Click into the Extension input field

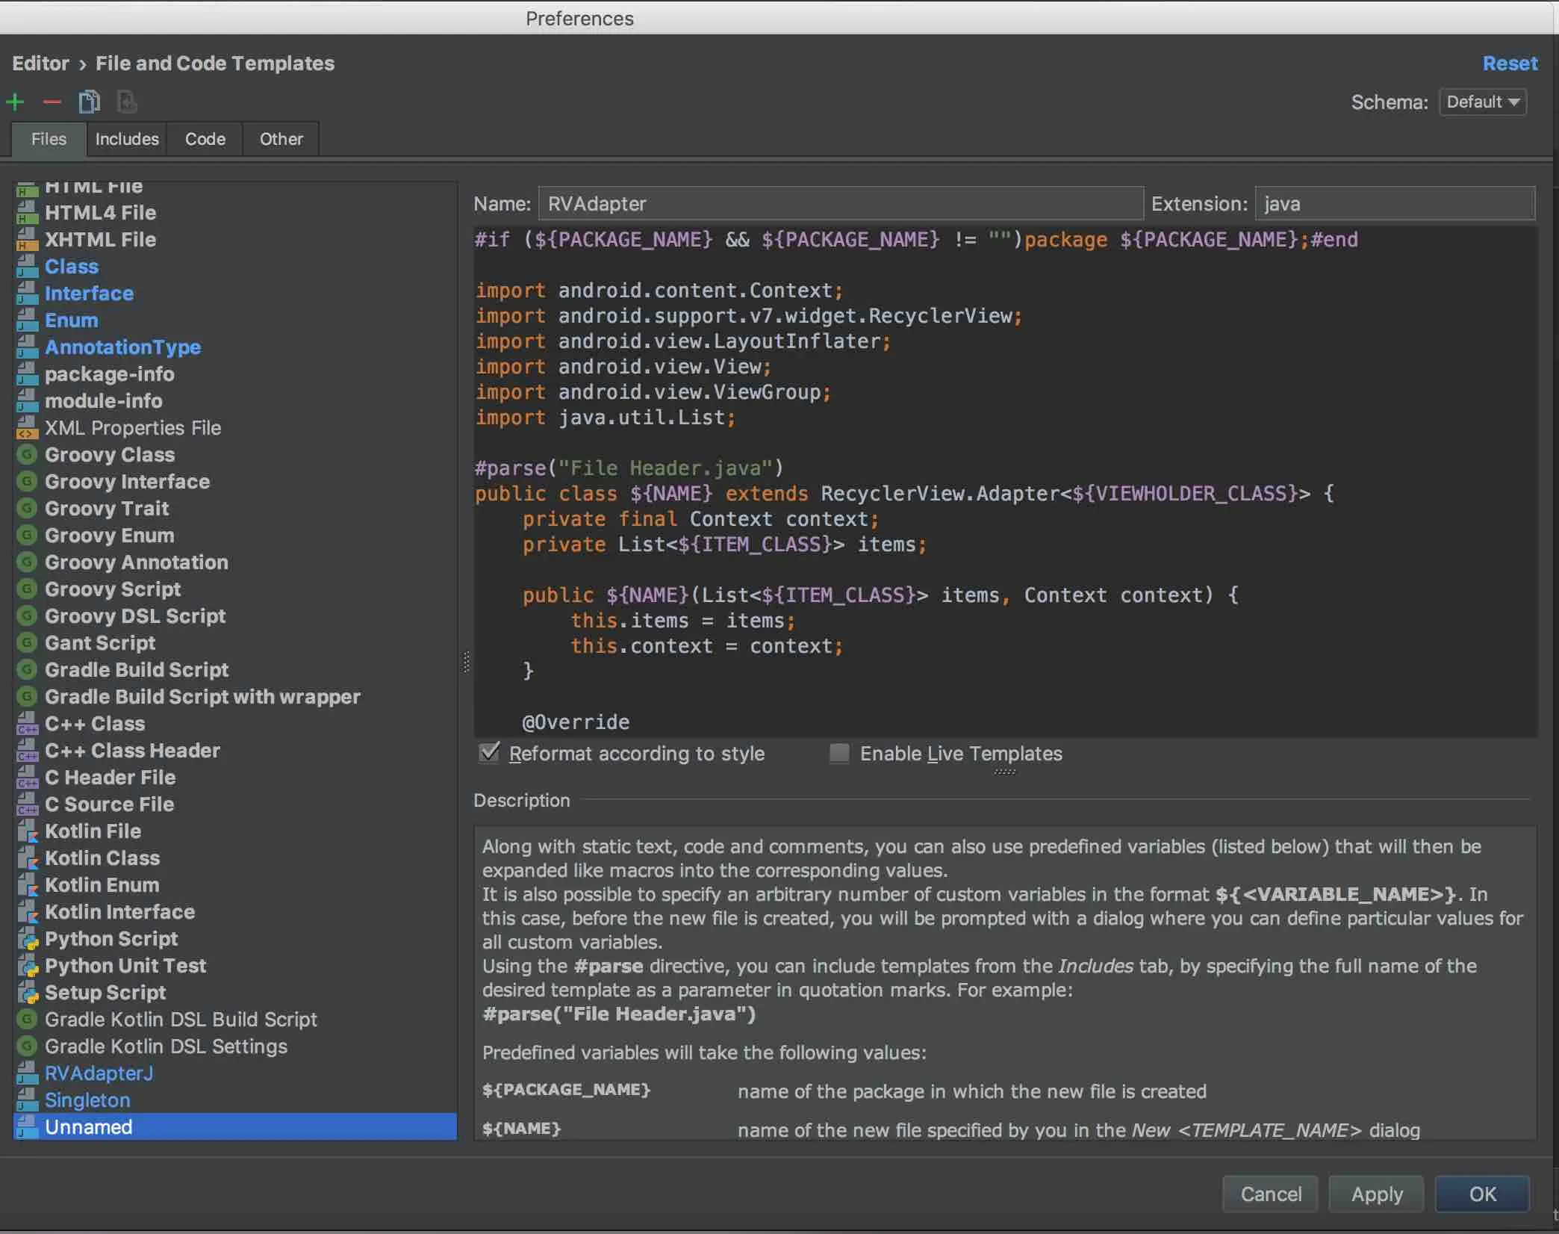(1394, 204)
